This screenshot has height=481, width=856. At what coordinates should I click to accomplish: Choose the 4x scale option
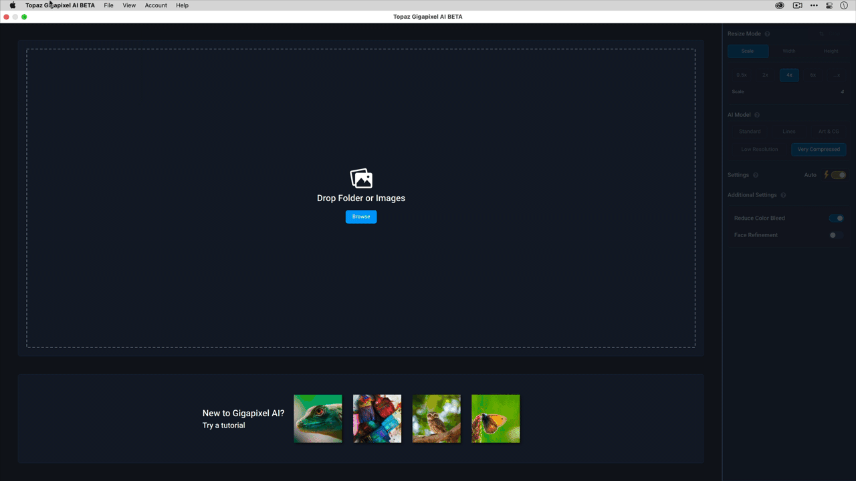[789, 75]
